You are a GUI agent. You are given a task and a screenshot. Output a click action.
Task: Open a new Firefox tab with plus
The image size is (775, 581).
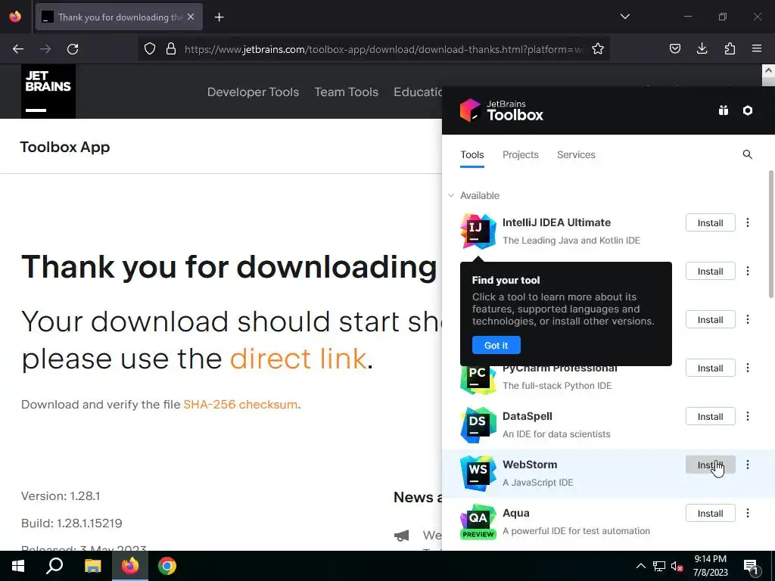pos(219,17)
